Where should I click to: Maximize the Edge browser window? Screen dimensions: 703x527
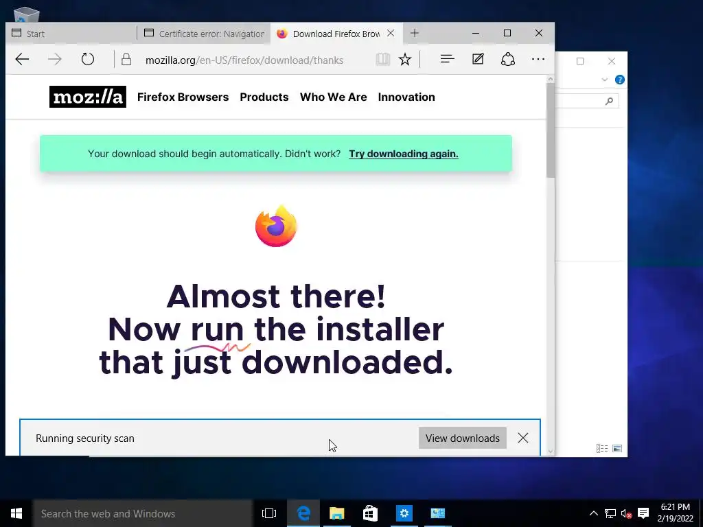pyautogui.click(x=507, y=33)
